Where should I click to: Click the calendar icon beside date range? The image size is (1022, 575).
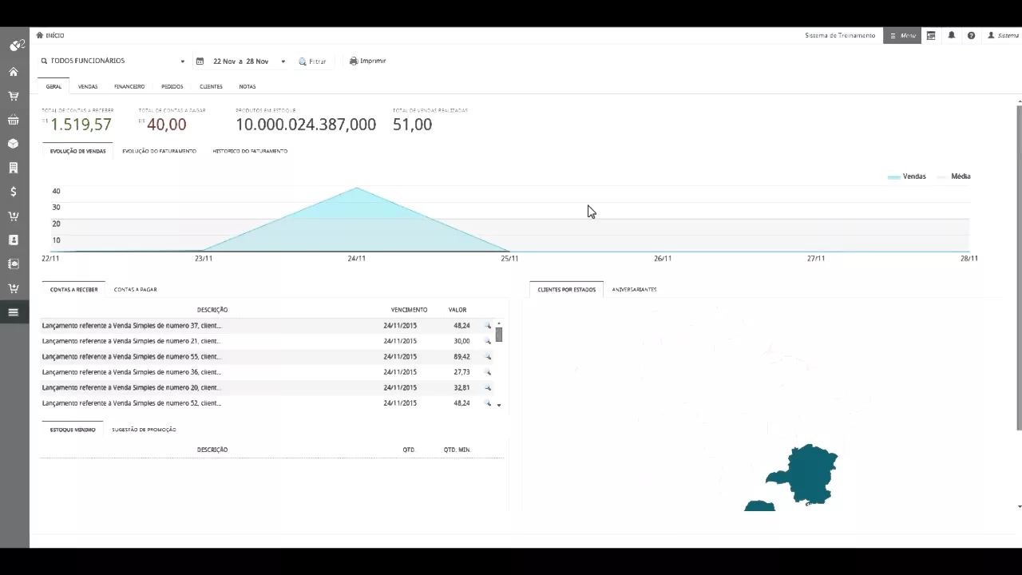pos(200,61)
